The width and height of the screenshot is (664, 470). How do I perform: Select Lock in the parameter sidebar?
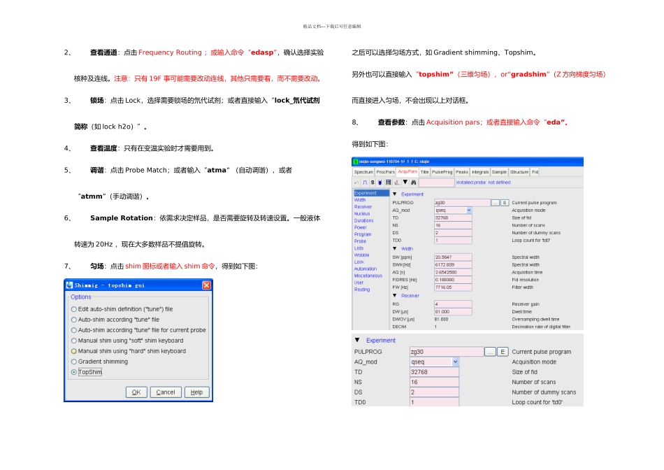359,262
